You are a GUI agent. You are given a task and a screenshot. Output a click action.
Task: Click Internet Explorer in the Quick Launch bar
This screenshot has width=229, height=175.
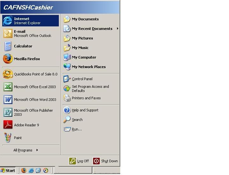[x=31, y=171]
